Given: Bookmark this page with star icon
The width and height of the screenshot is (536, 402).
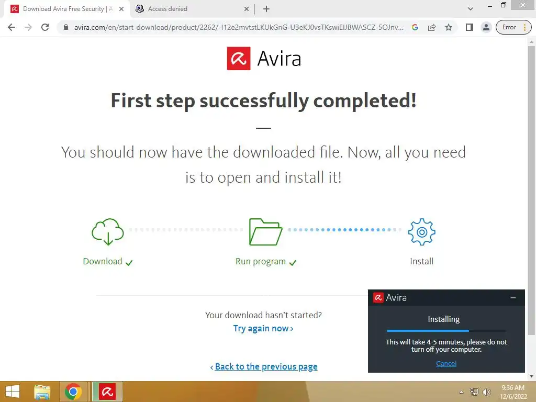Looking at the screenshot, I should 449,27.
